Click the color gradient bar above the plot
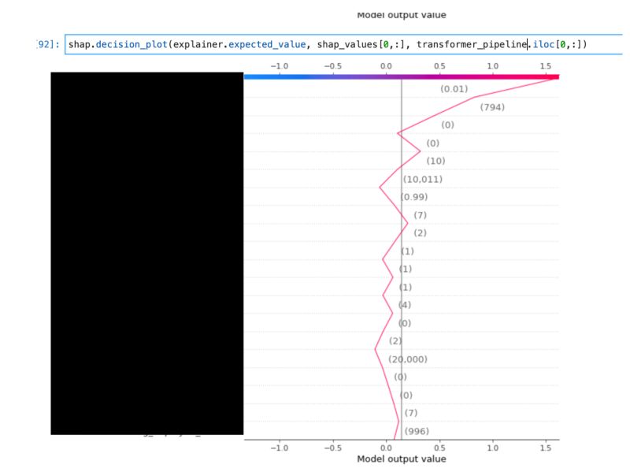The height and width of the screenshot is (472, 630). [402, 77]
